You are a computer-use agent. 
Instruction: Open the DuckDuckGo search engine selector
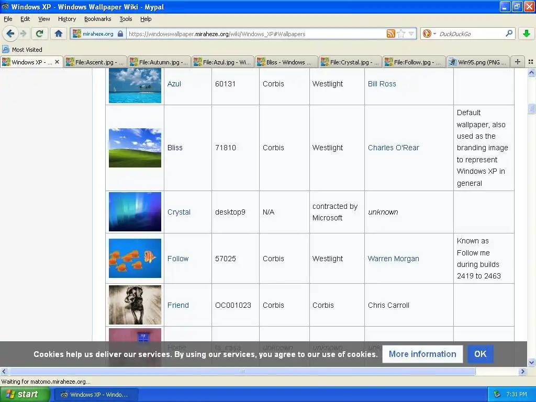click(x=429, y=33)
